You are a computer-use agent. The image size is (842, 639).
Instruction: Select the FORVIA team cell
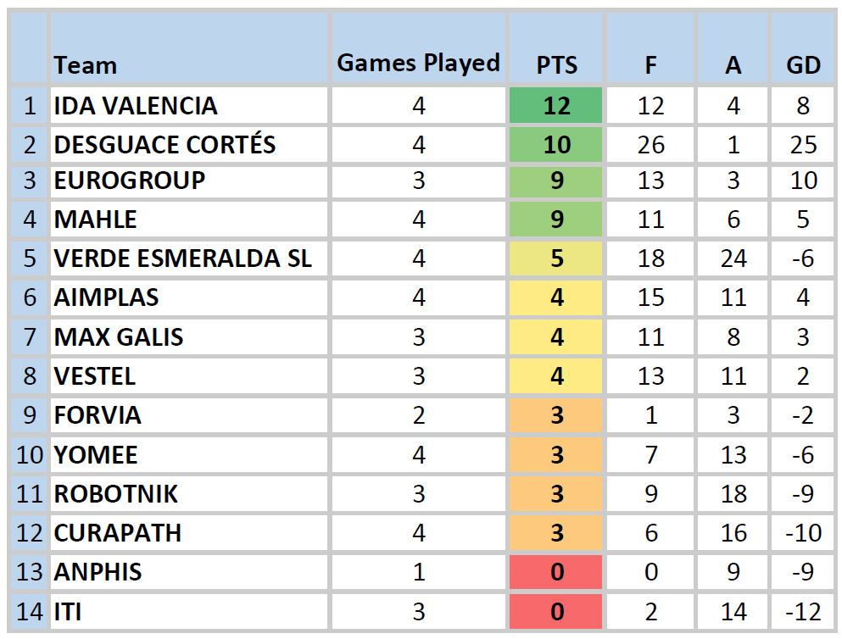(x=98, y=415)
